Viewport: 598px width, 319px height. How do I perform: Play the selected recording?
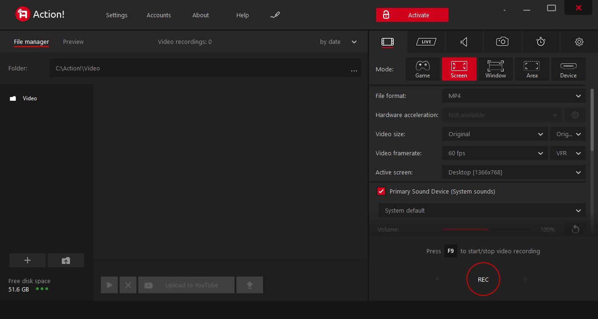point(109,285)
